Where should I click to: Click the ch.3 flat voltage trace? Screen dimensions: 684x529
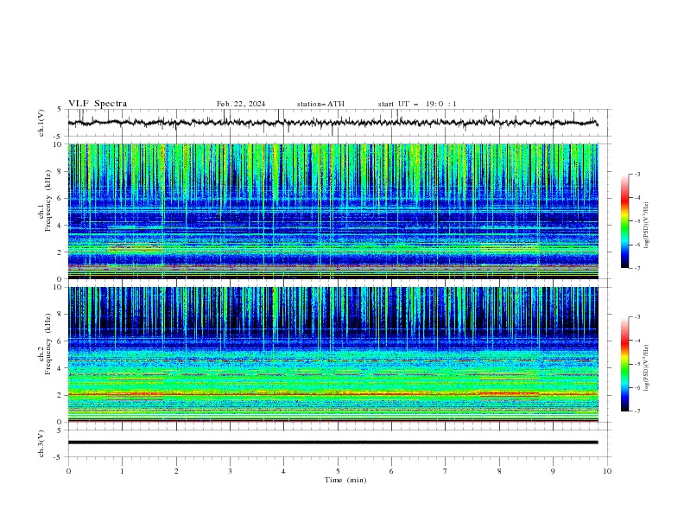click(x=333, y=443)
